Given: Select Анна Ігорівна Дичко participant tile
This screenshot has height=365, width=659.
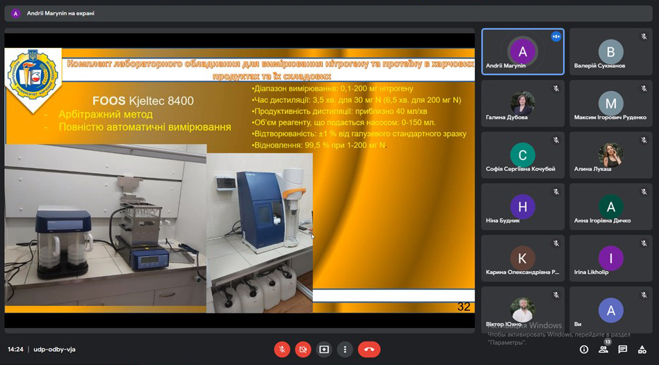Looking at the screenshot, I should tap(610, 207).
